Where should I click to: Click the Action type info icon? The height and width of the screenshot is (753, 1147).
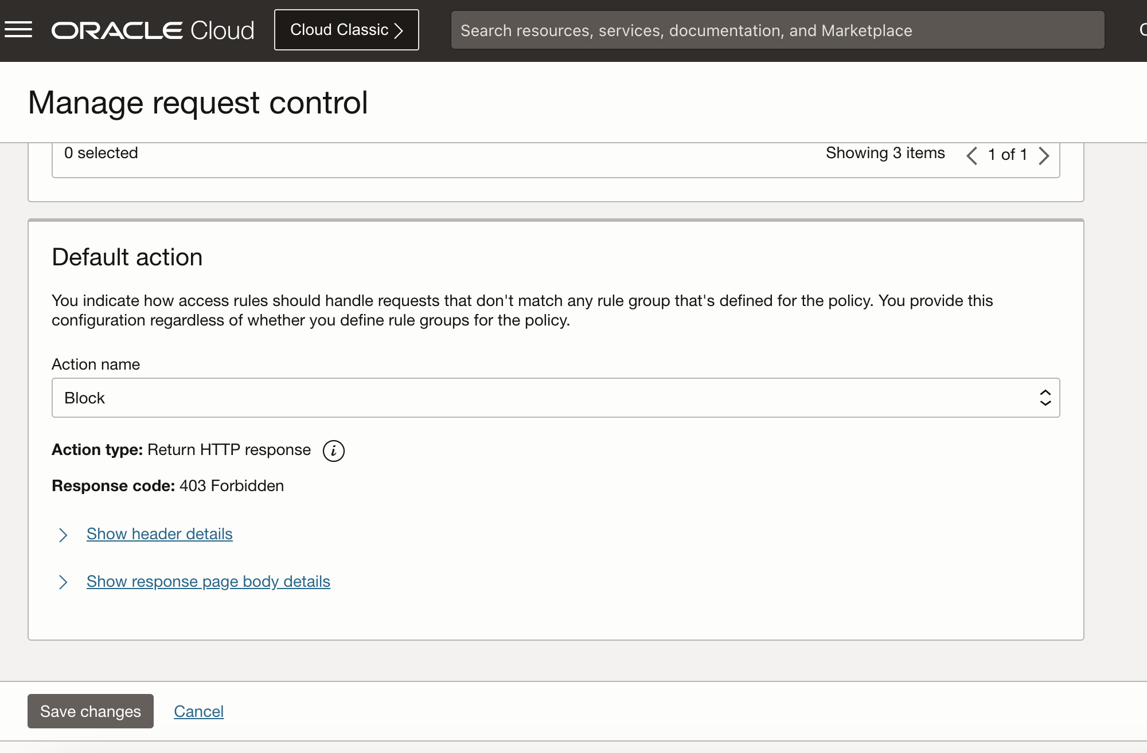333,451
